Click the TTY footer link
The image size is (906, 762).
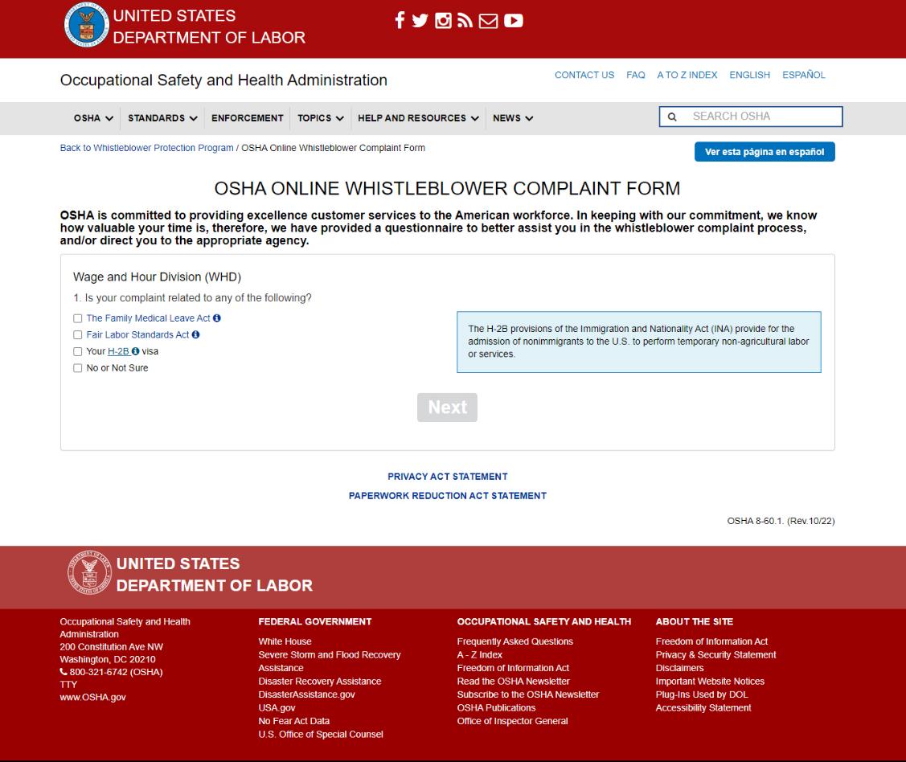tap(68, 685)
